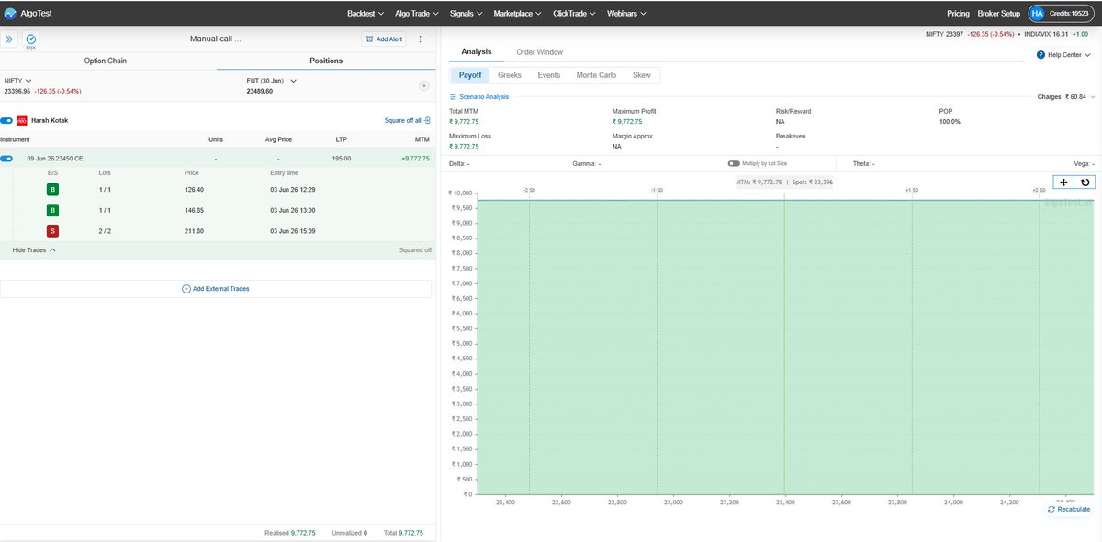The height and width of the screenshot is (542, 1102).
Task: Open the Webinars dropdown menu
Action: [x=626, y=14]
